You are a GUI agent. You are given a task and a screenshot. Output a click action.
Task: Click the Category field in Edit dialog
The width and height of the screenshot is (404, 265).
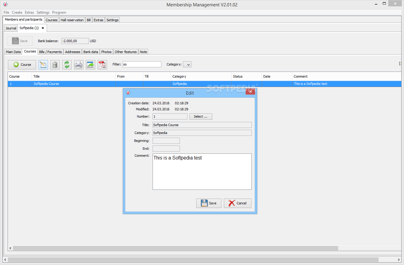[x=202, y=133]
